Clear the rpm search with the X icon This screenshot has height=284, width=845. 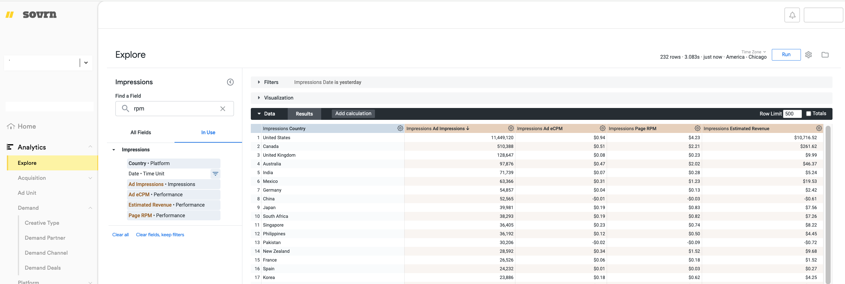[x=223, y=108]
